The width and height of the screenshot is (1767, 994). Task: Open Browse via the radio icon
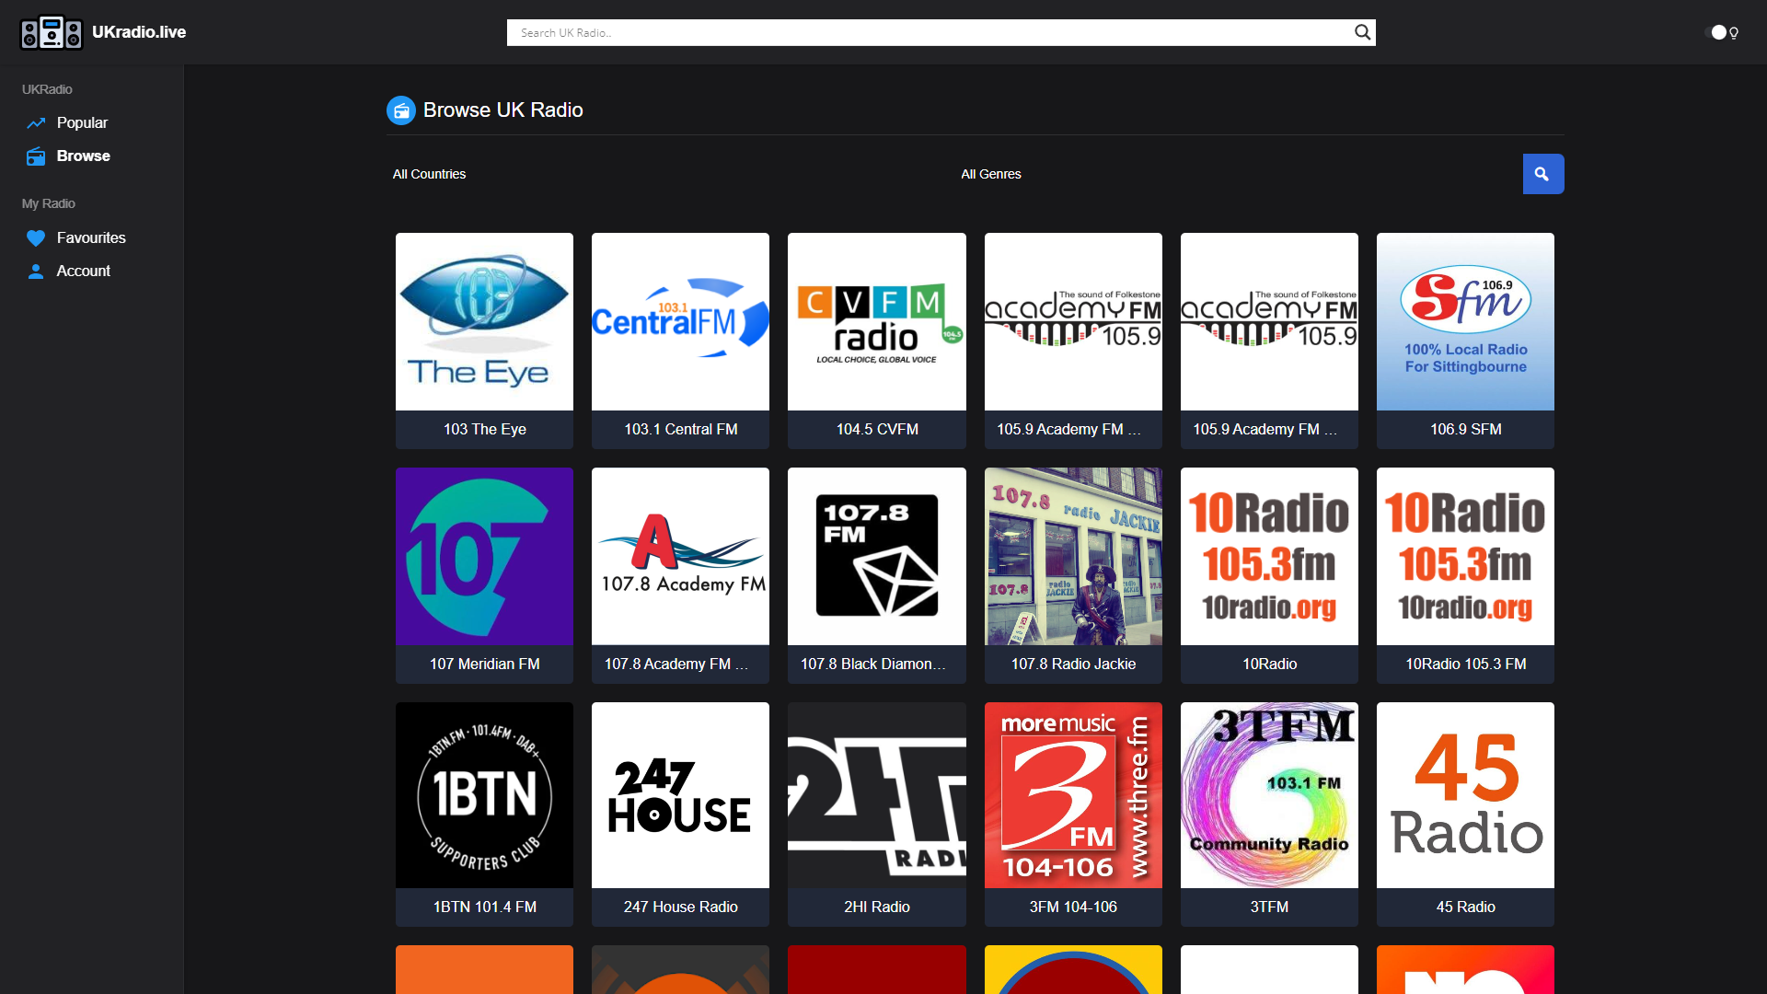pyautogui.click(x=36, y=156)
